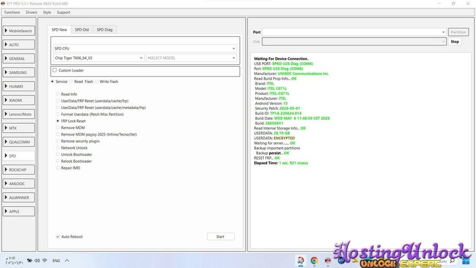
Task: Select the MobileSearch sidebar entry
Action: click(19, 31)
